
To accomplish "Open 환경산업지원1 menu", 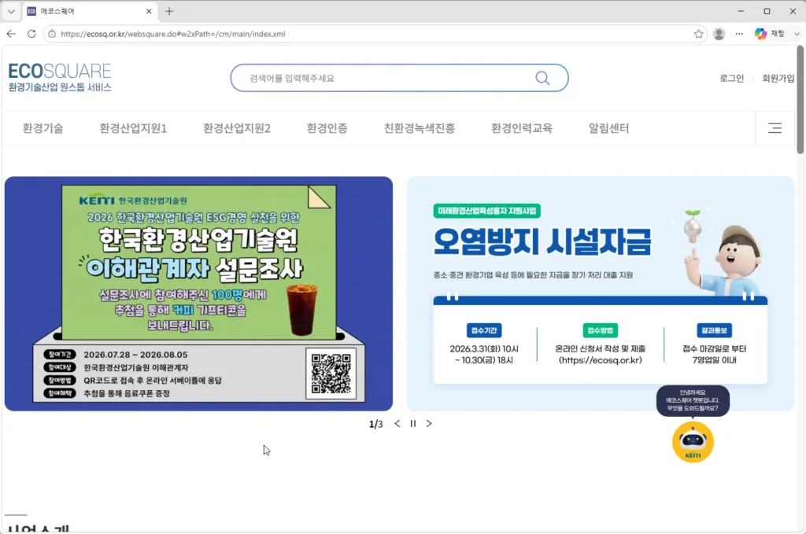I will (133, 128).
